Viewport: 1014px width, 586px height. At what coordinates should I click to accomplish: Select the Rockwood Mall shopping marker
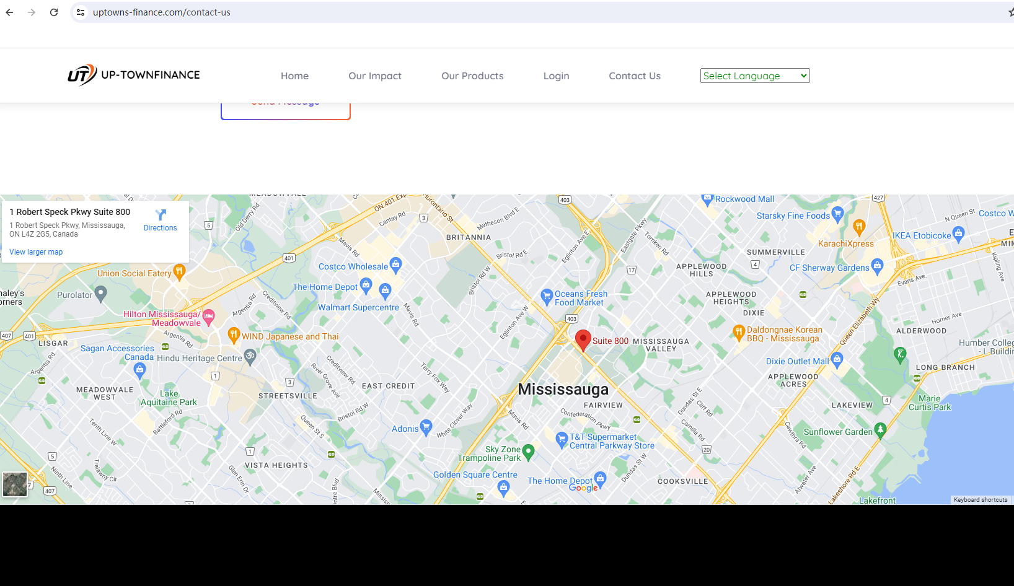(707, 199)
